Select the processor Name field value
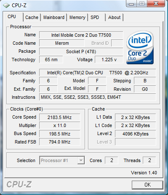 point(81,35)
